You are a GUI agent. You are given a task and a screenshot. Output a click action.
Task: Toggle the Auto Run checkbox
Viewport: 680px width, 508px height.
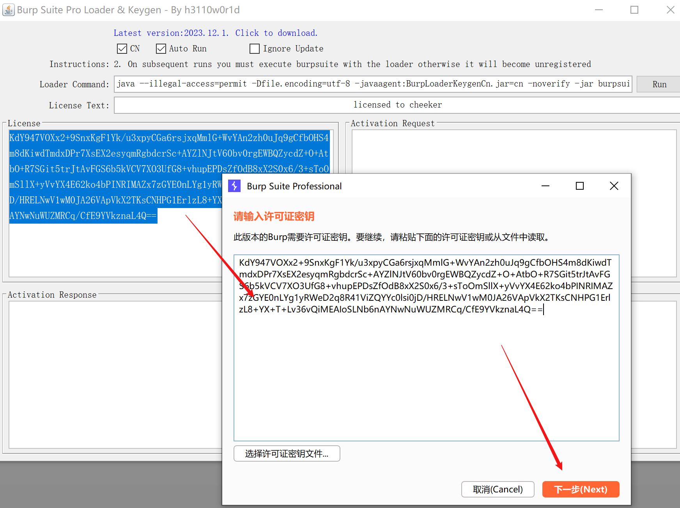point(161,49)
